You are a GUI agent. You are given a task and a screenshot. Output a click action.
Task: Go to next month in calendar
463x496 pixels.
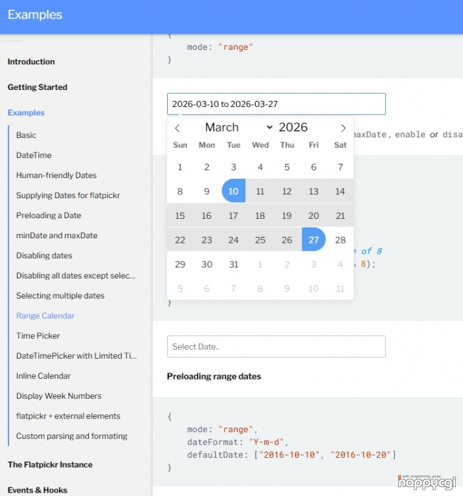point(343,128)
